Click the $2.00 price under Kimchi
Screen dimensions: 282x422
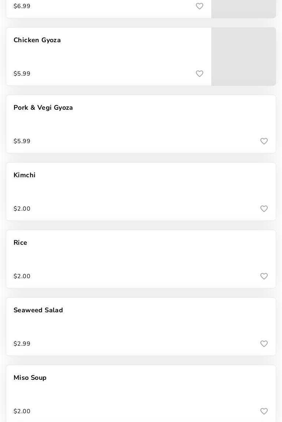pyautogui.click(x=22, y=209)
